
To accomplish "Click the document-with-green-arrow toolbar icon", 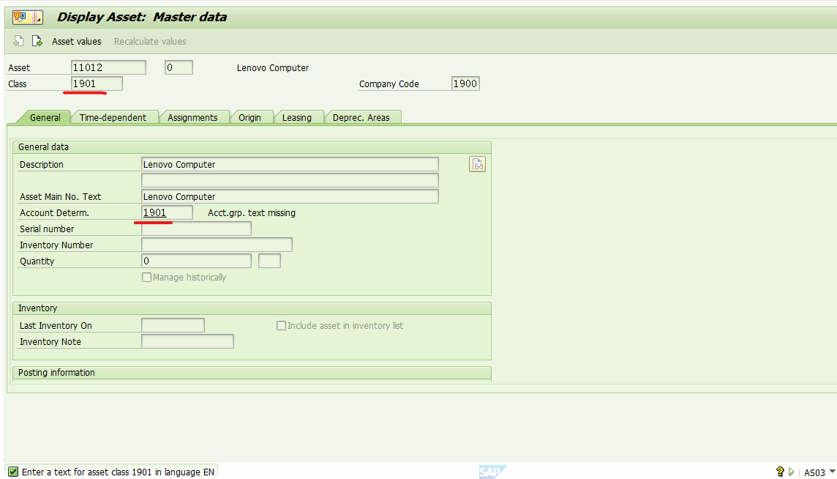I will (x=37, y=41).
